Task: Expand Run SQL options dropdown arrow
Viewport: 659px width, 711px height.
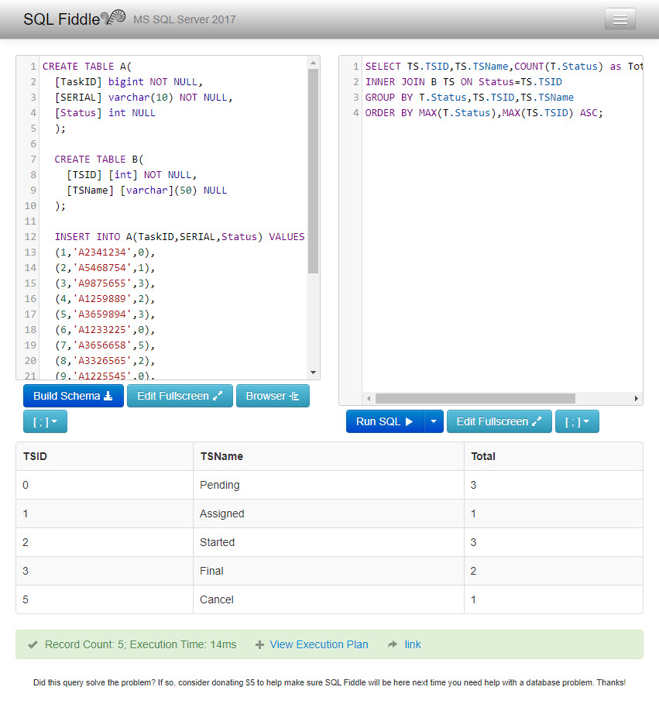Action: (434, 421)
